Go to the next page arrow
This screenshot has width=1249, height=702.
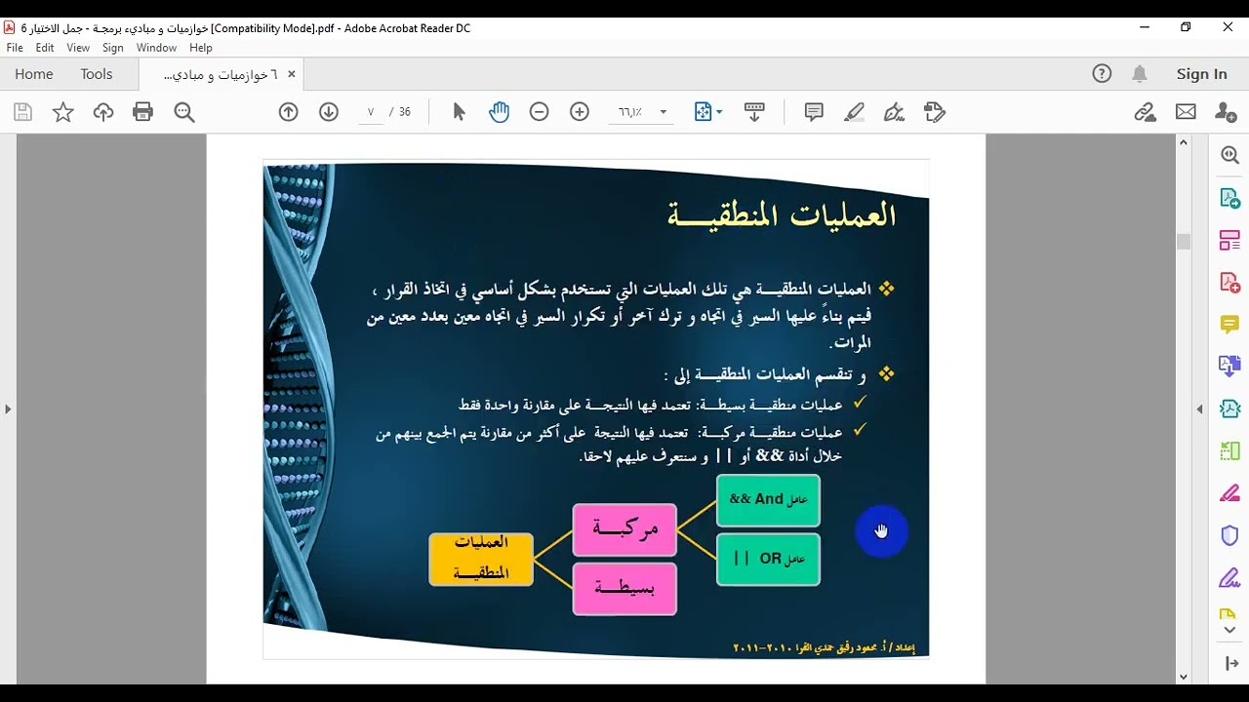pos(329,112)
